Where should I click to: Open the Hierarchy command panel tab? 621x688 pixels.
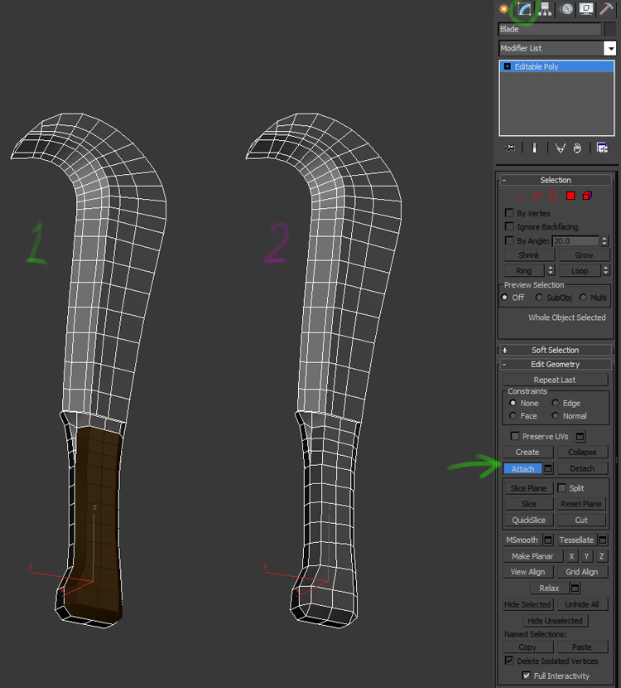tap(545, 9)
